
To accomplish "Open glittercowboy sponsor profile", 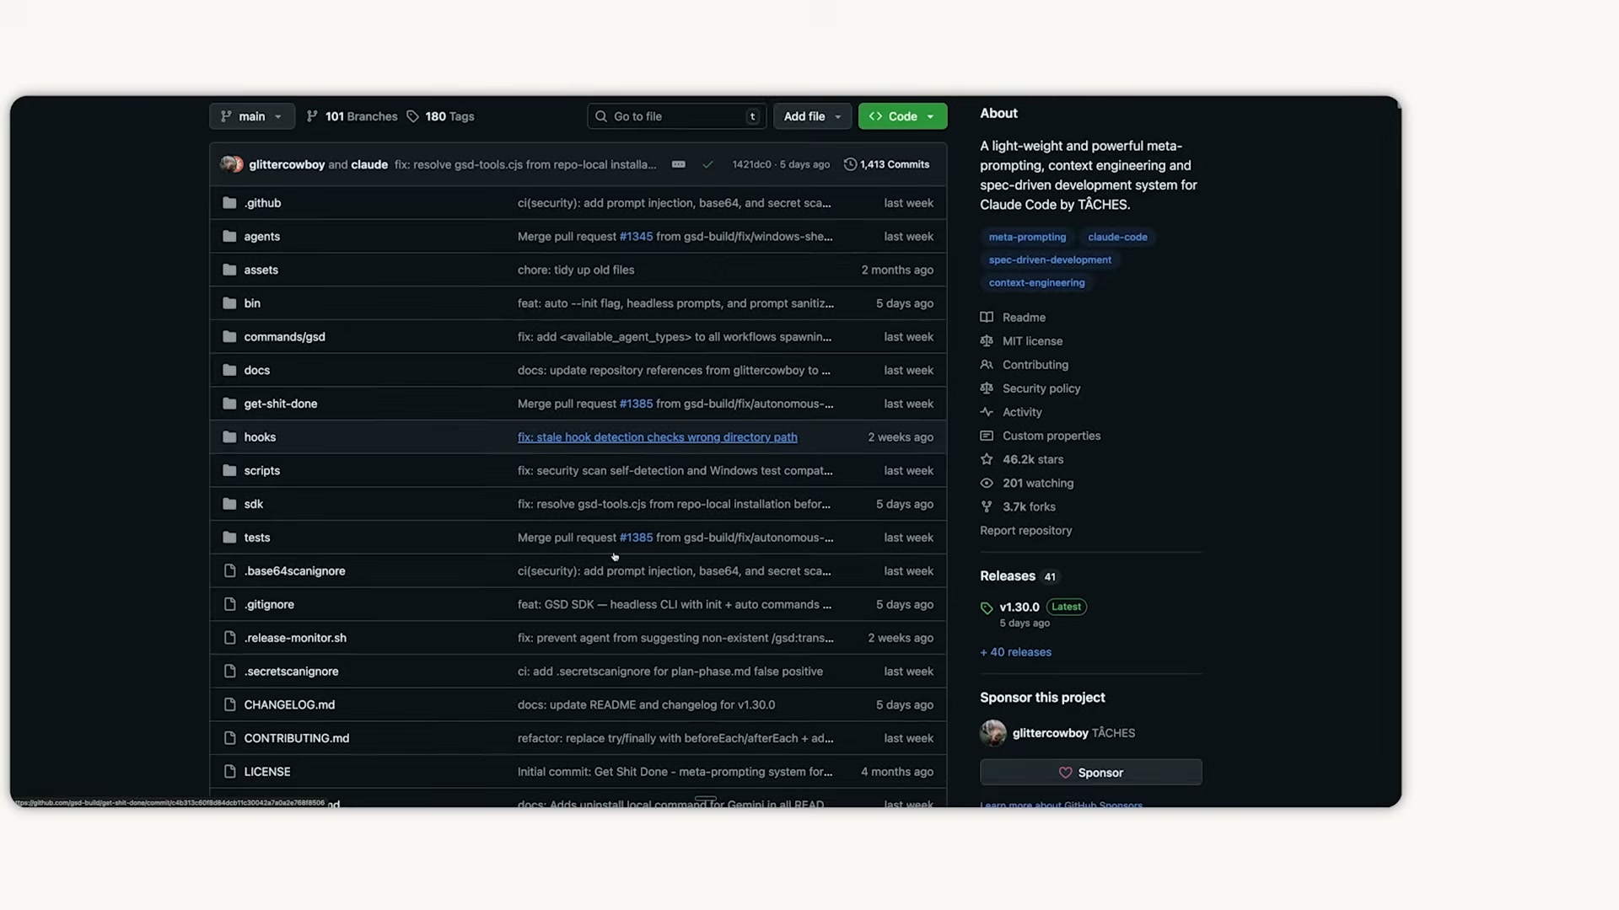I will click(1050, 733).
